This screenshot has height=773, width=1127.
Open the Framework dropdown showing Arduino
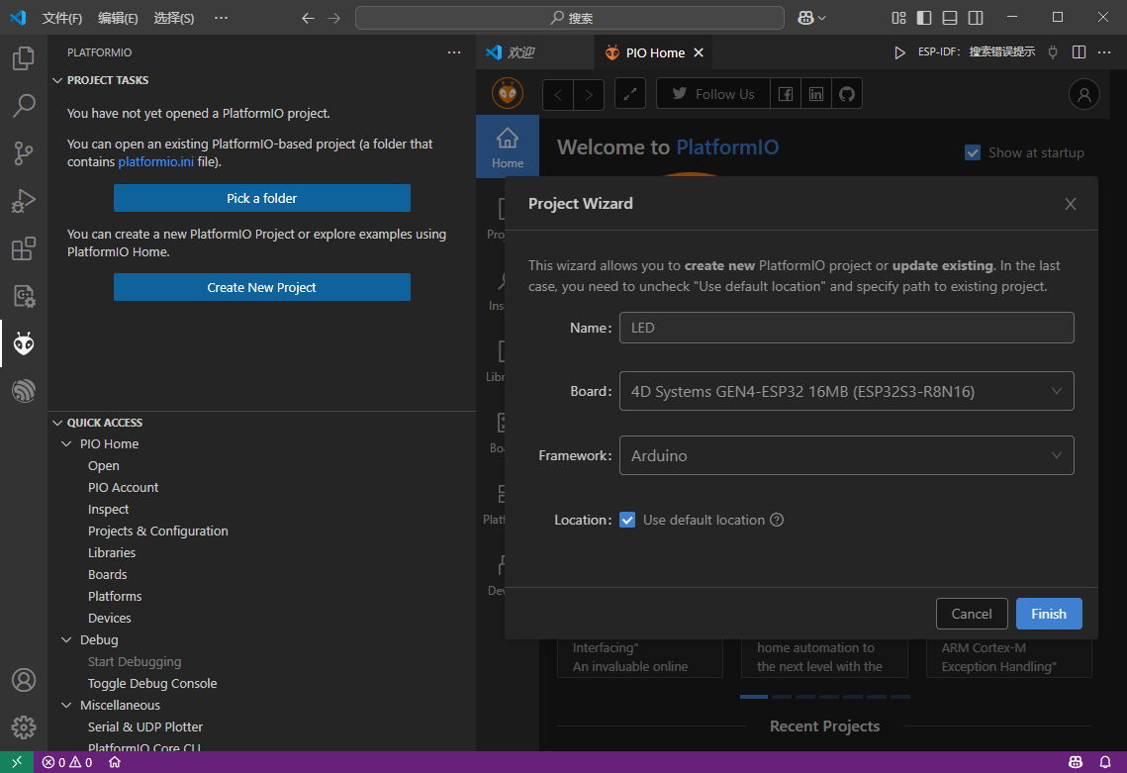pyautogui.click(x=847, y=455)
